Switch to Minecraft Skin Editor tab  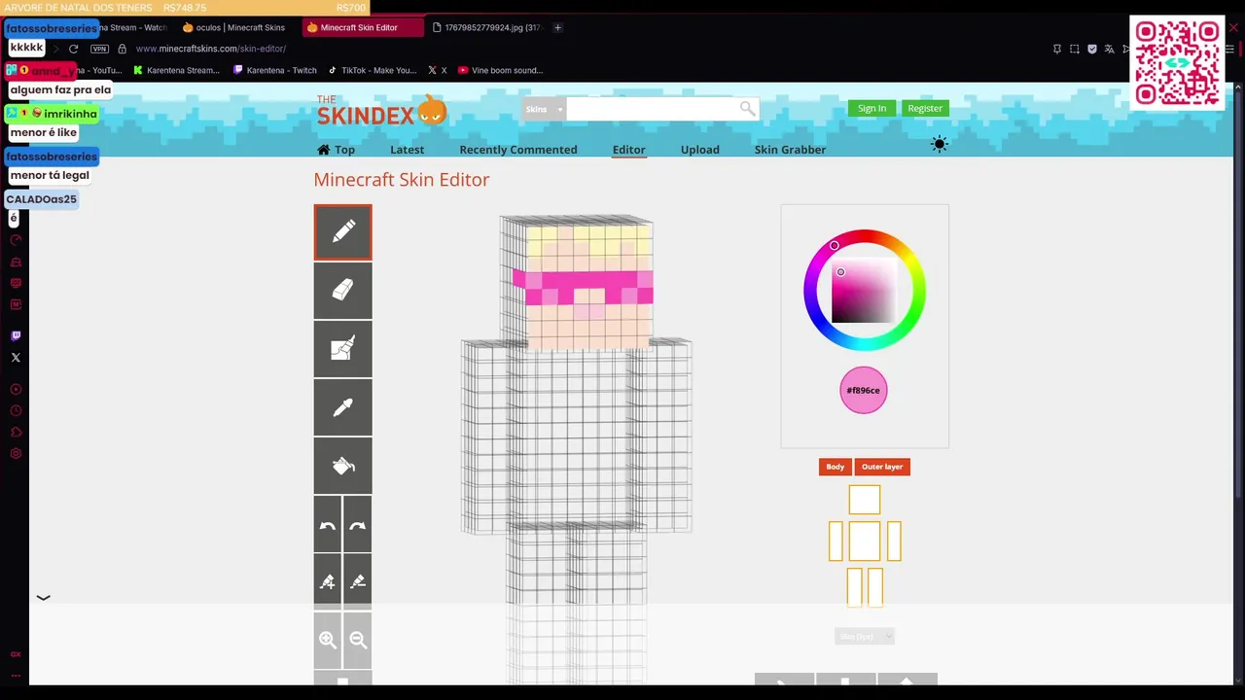[x=362, y=27]
